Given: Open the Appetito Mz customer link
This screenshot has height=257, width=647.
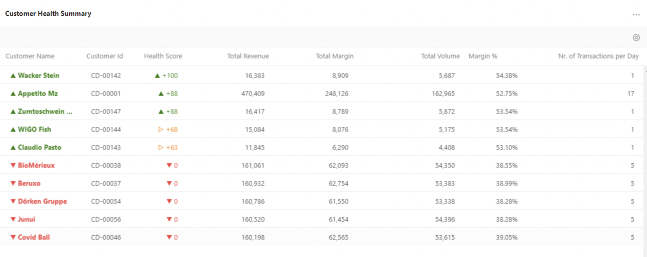Looking at the screenshot, I should (x=38, y=94).
